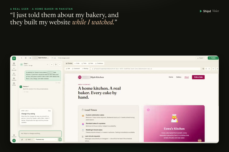Select the Markup tool
The height and width of the screenshot is (152, 229).
[x=85, y=68]
